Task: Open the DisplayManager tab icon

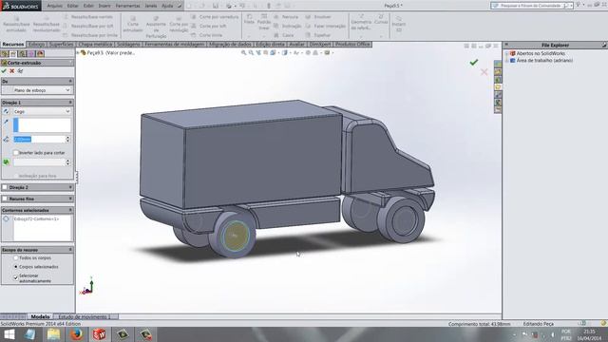Action: coord(40,54)
